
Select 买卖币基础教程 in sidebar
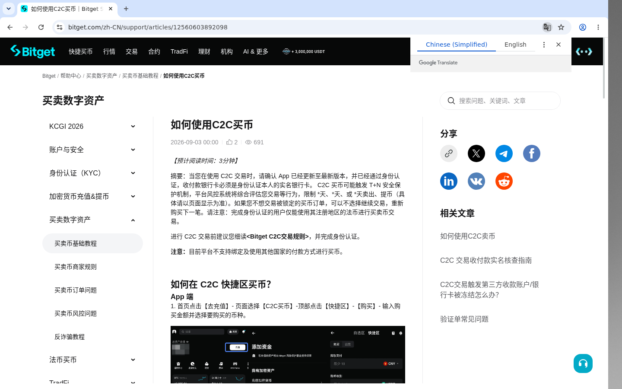[92, 243]
